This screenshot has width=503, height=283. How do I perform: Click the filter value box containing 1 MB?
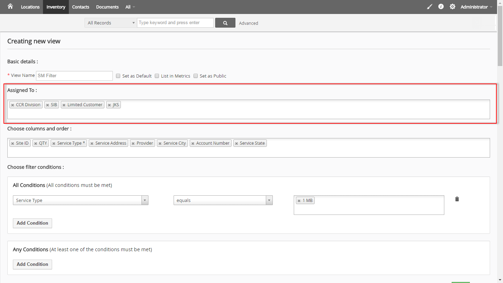tap(369, 205)
